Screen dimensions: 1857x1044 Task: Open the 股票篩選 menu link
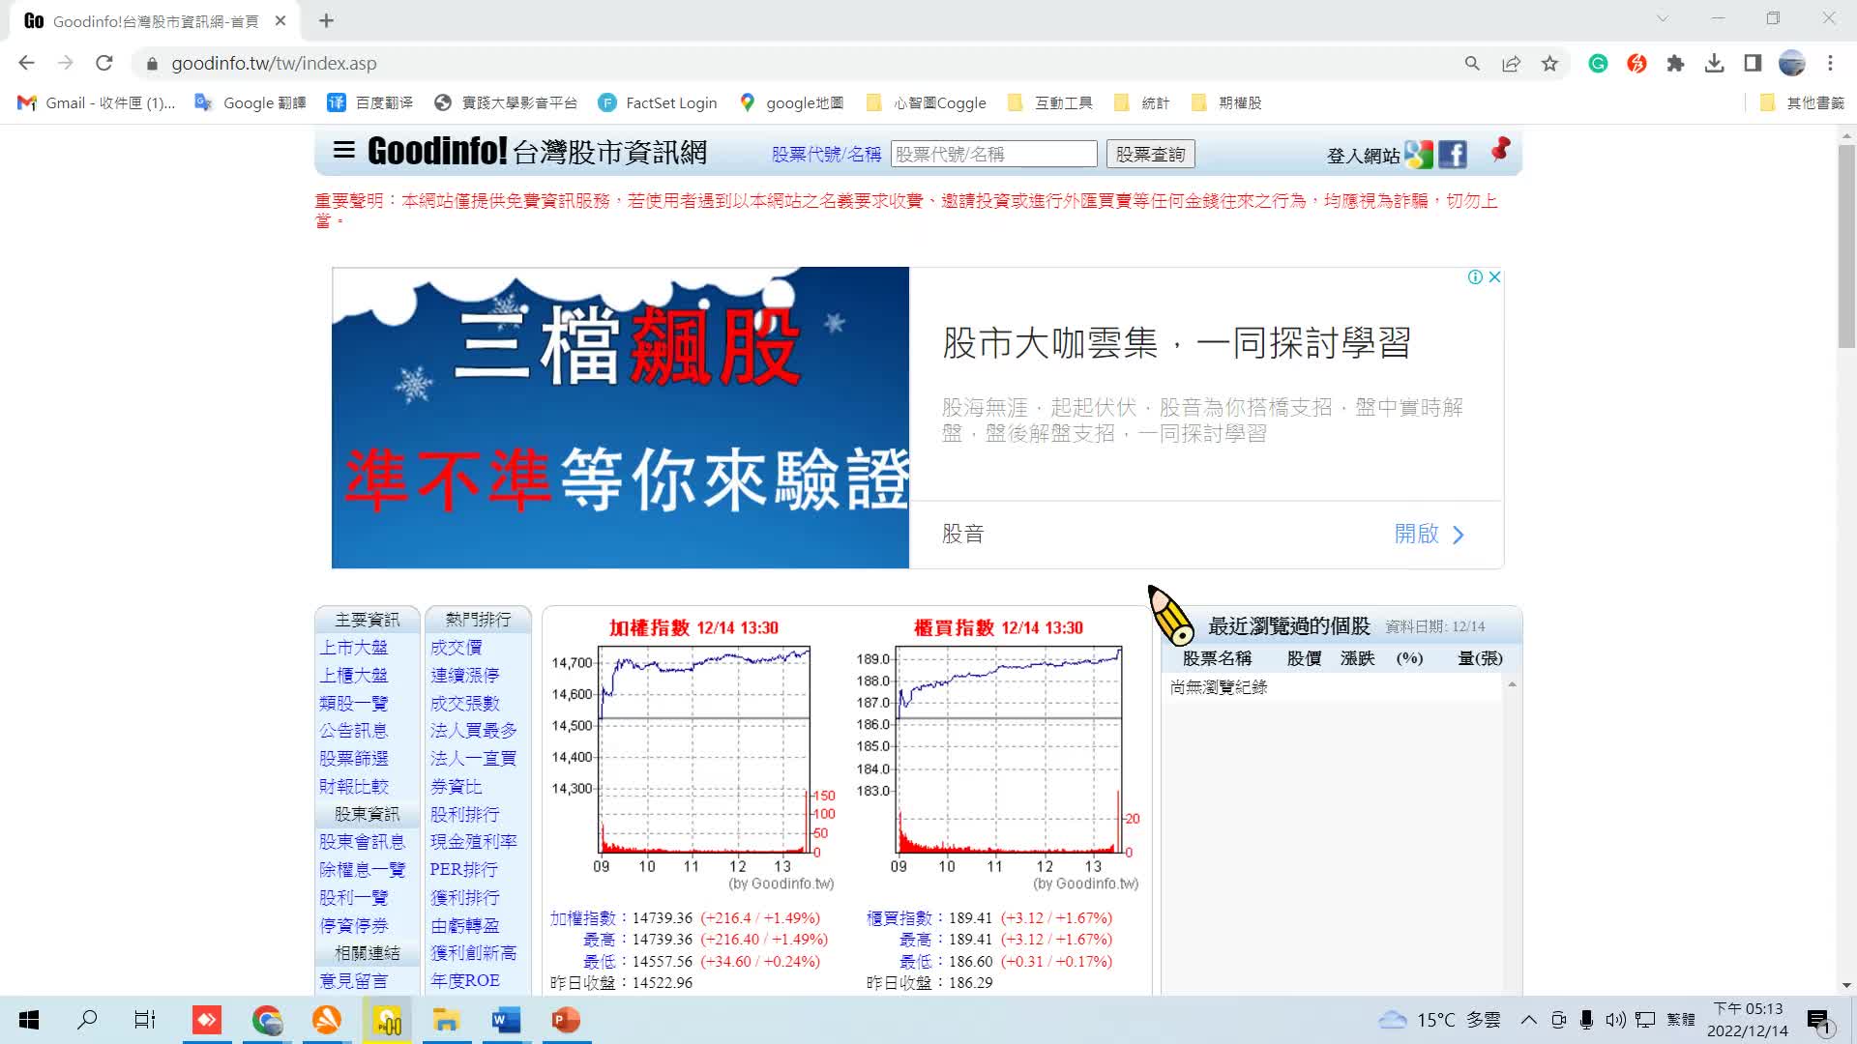coord(354,759)
